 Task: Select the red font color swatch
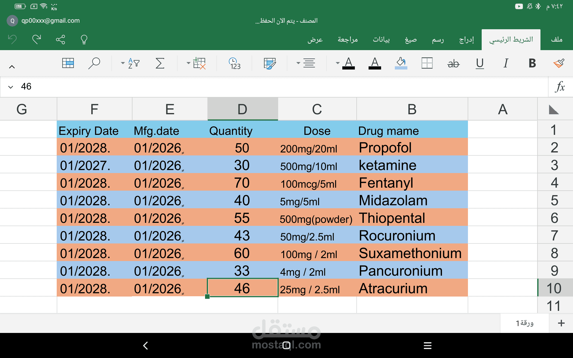[375, 63]
